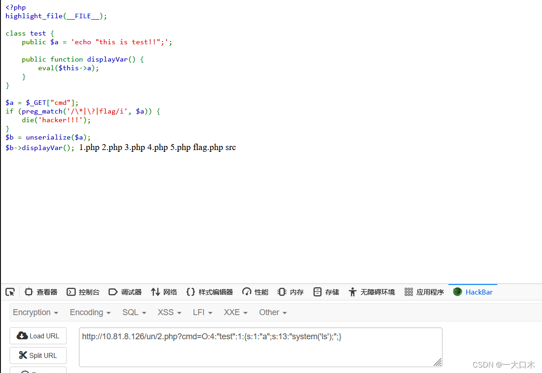
Task: Click the $a = $_GET["cmd"]; line
Action: pos(42,103)
